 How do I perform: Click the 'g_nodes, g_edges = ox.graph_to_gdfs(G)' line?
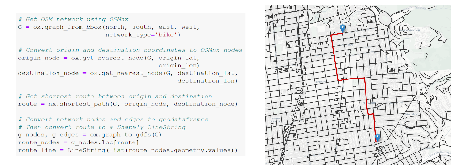tap(90, 135)
